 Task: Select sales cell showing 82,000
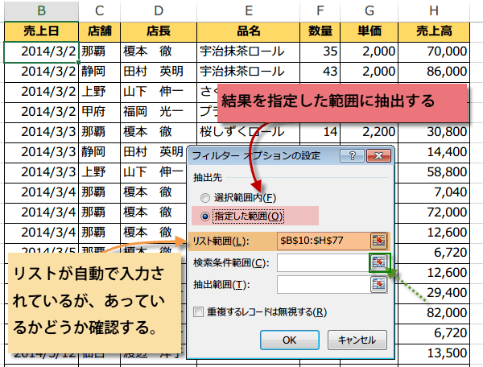point(434,313)
